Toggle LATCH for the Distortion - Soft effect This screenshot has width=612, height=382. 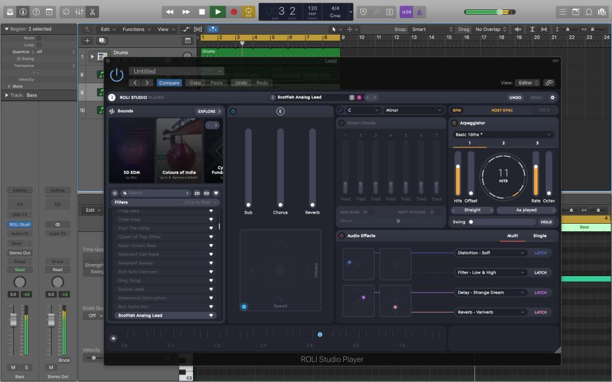pos(539,252)
